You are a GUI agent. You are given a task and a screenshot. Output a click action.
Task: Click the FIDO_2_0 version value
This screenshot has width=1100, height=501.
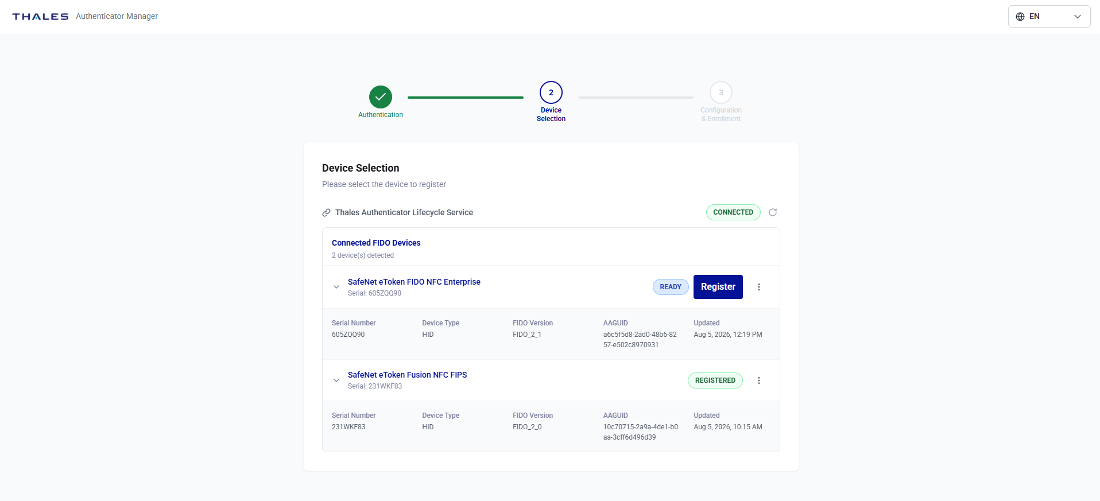click(x=527, y=427)
